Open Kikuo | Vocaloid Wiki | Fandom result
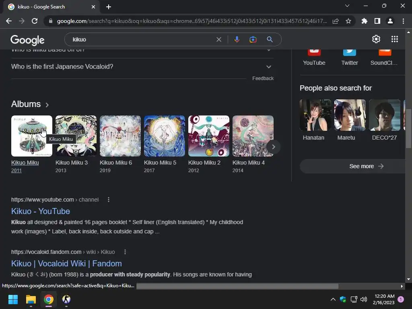Screen dimensions: 412x309 pos(66,264)
